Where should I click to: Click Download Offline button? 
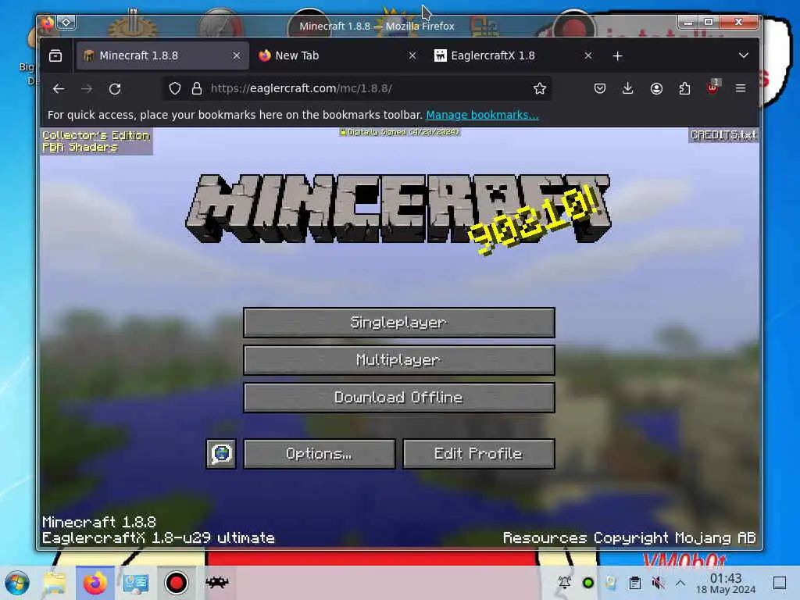399,398
